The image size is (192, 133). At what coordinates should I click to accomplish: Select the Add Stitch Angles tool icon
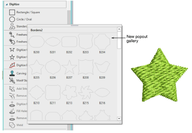coord(12,89)
